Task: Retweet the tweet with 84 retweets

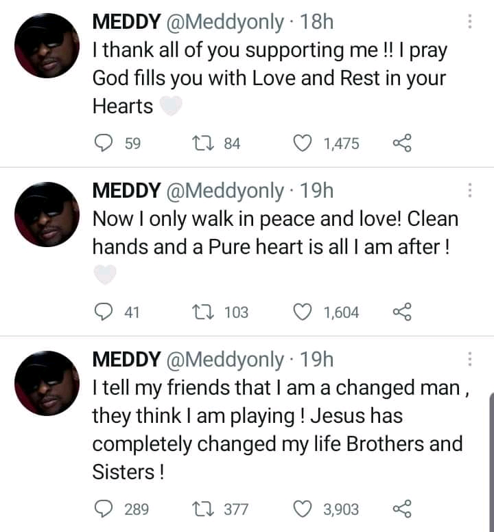Action: pos(204,143)
